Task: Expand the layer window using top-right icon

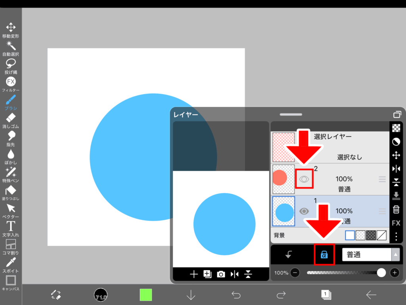Action: [x=397, y=114]
